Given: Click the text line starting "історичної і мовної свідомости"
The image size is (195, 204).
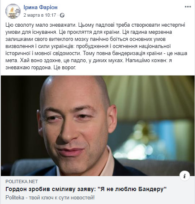Looking at the screenshot, I should [96, 53].
